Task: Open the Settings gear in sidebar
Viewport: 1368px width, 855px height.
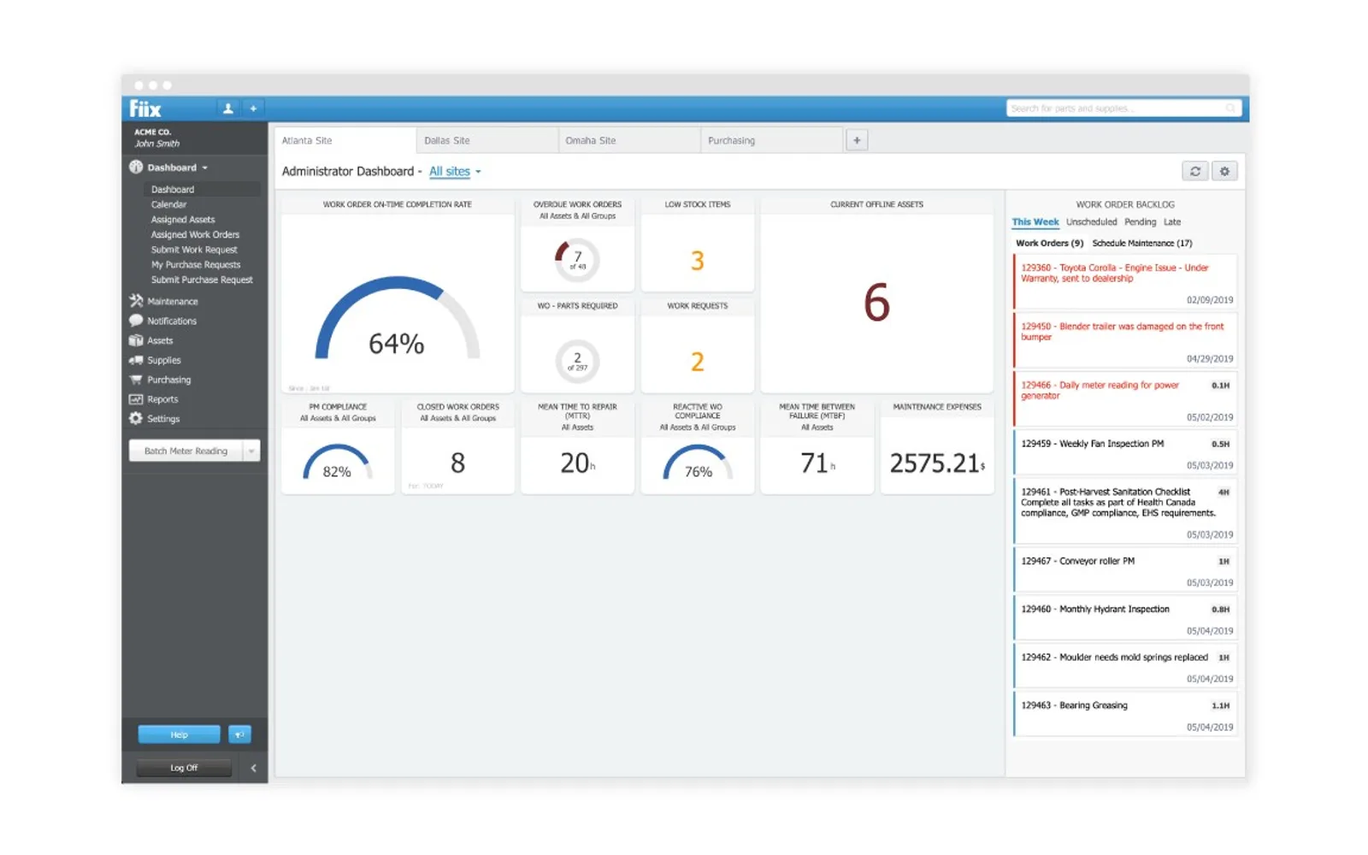Action: [x=136, y=419]
